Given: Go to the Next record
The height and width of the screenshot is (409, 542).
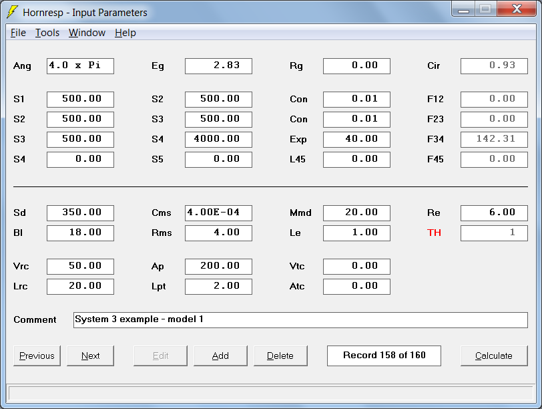Looking at the screenshot, I should coord(90,356).
